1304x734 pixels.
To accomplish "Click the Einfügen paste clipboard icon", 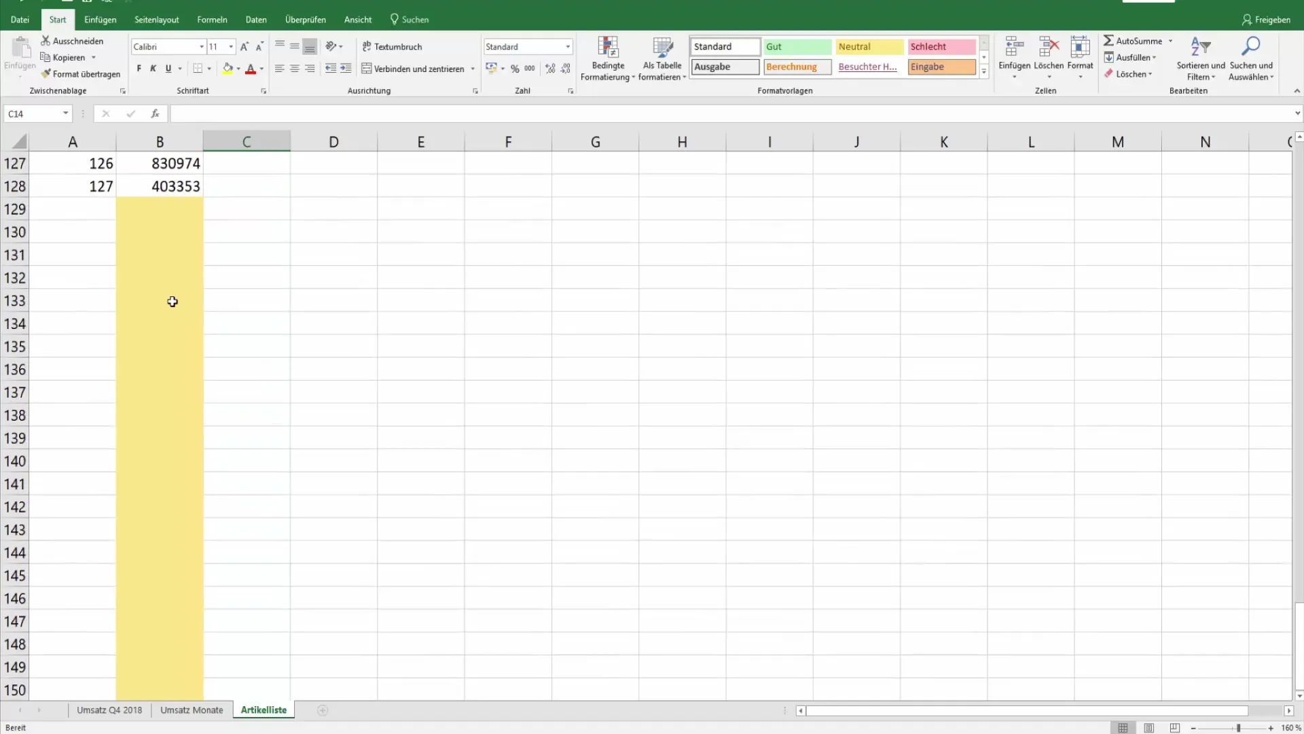I will (x=20, y=48).
